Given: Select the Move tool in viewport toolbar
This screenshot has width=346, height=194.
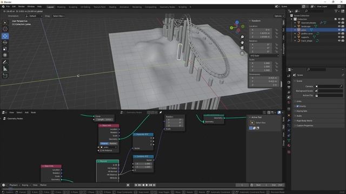Looking at the screenshot, I should 5,36.
